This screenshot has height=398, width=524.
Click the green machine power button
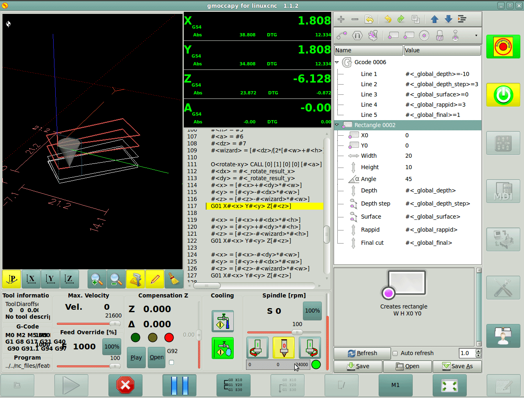pos(503,95)
